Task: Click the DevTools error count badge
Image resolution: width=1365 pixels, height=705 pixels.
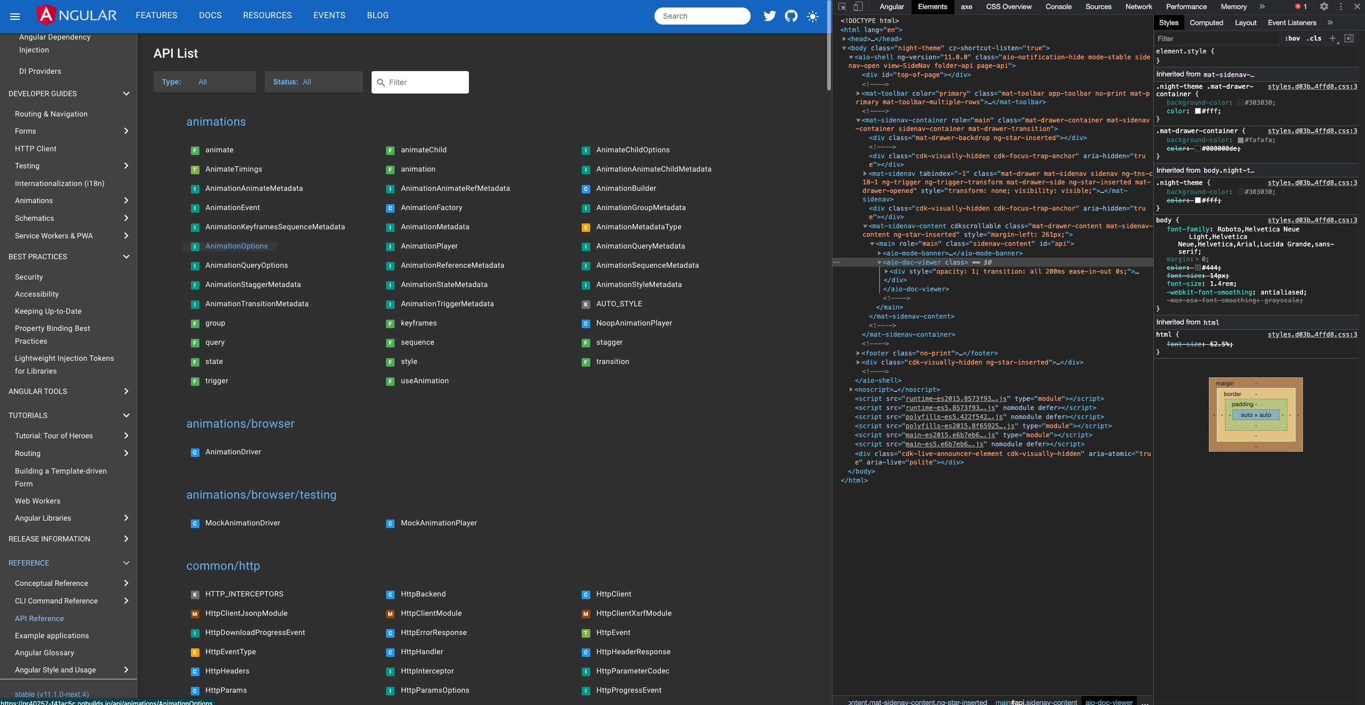Action: pyautogui.click(x=1301, y=6)
